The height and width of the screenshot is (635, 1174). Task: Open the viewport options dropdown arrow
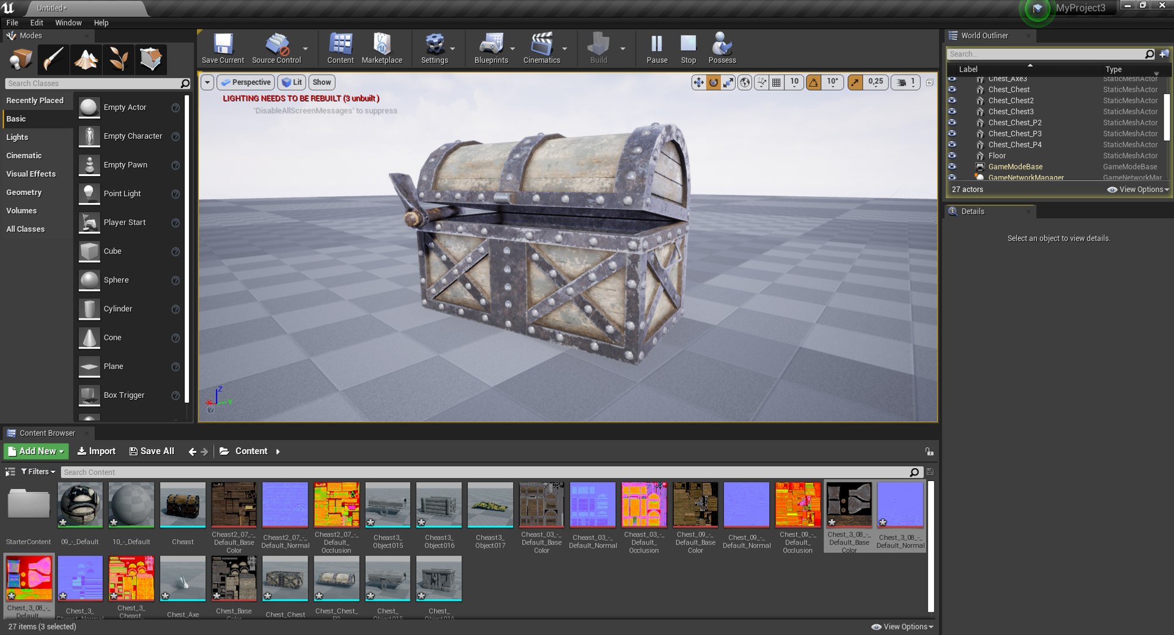207,82
